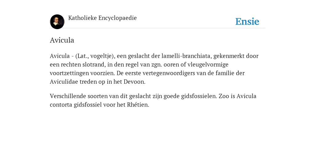Click the word Rhétien in the last sentence
Image resolution: width=315 pixels, height=157 pixels.
point(138,105)
